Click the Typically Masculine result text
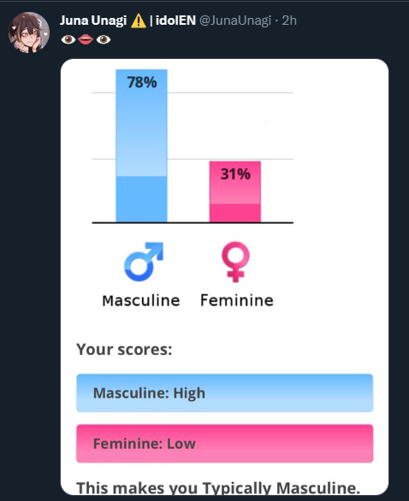Image resolution: width=409 pixels, height=501 pixels. tap(282, 488)
